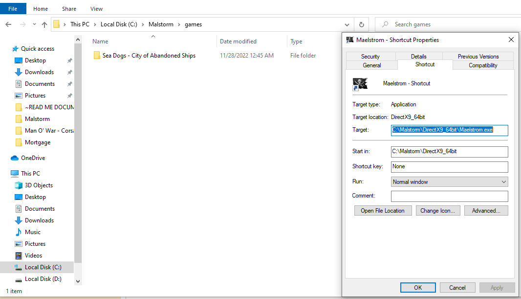Viewport: 521px width, 299px height.
Task: Click the address bar folder icon
Action: tap(57, 24)
